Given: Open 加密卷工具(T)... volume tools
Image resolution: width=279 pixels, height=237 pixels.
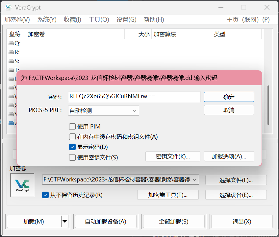Looking at the screenshot, I should (x=168, y=195).
